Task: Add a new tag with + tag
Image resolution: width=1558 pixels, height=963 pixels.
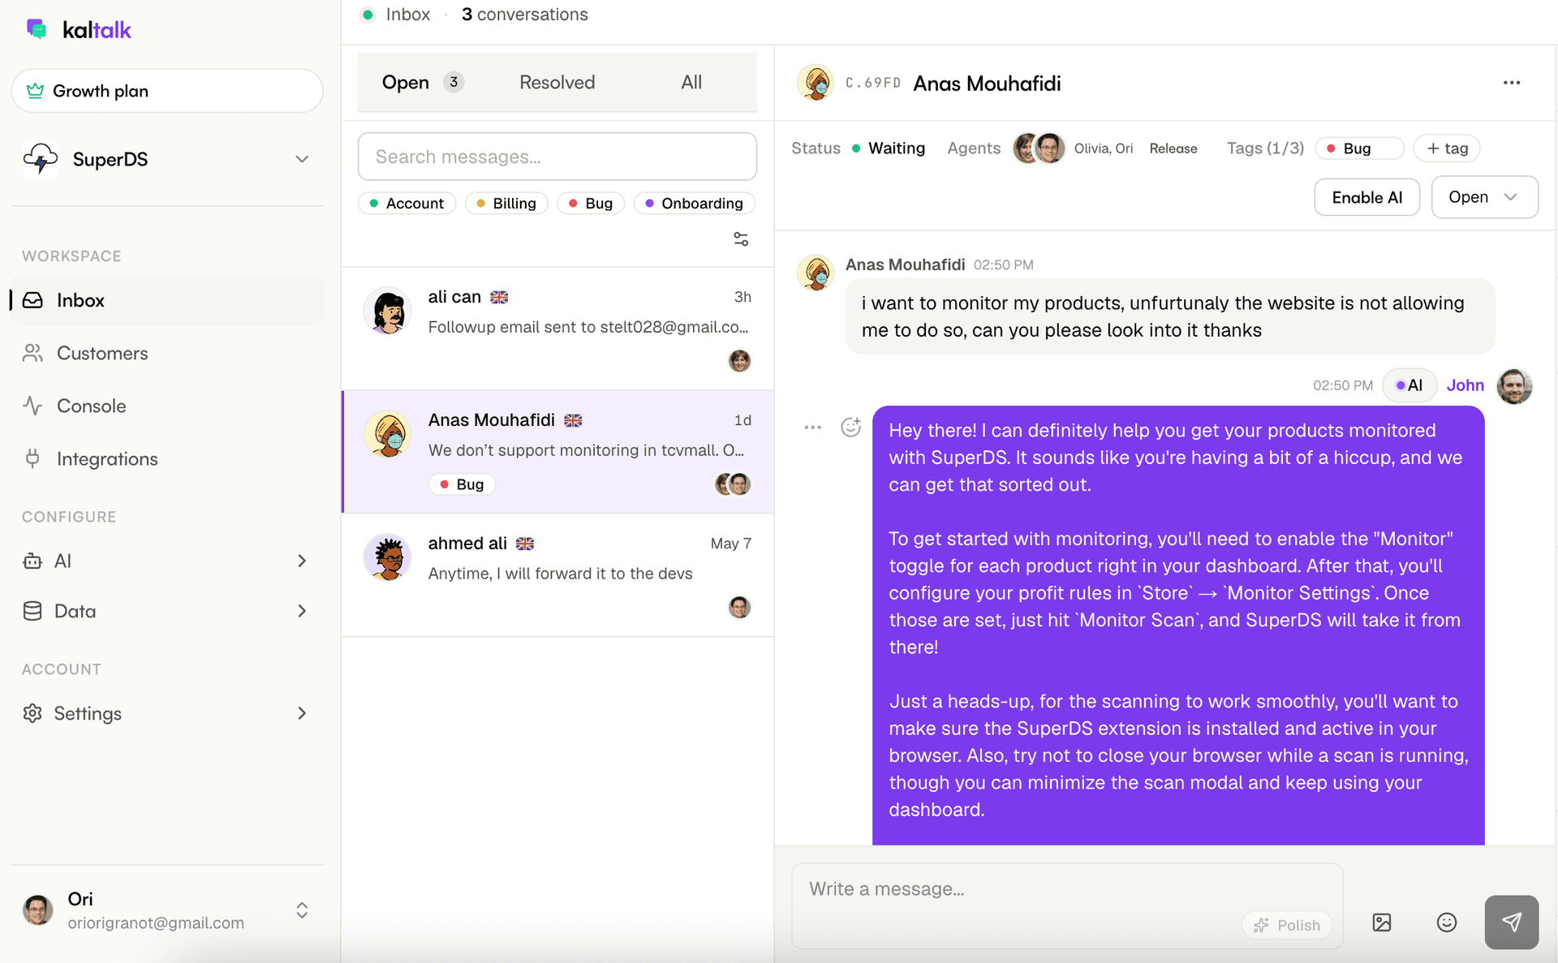Action: (x=1447, y=148)
